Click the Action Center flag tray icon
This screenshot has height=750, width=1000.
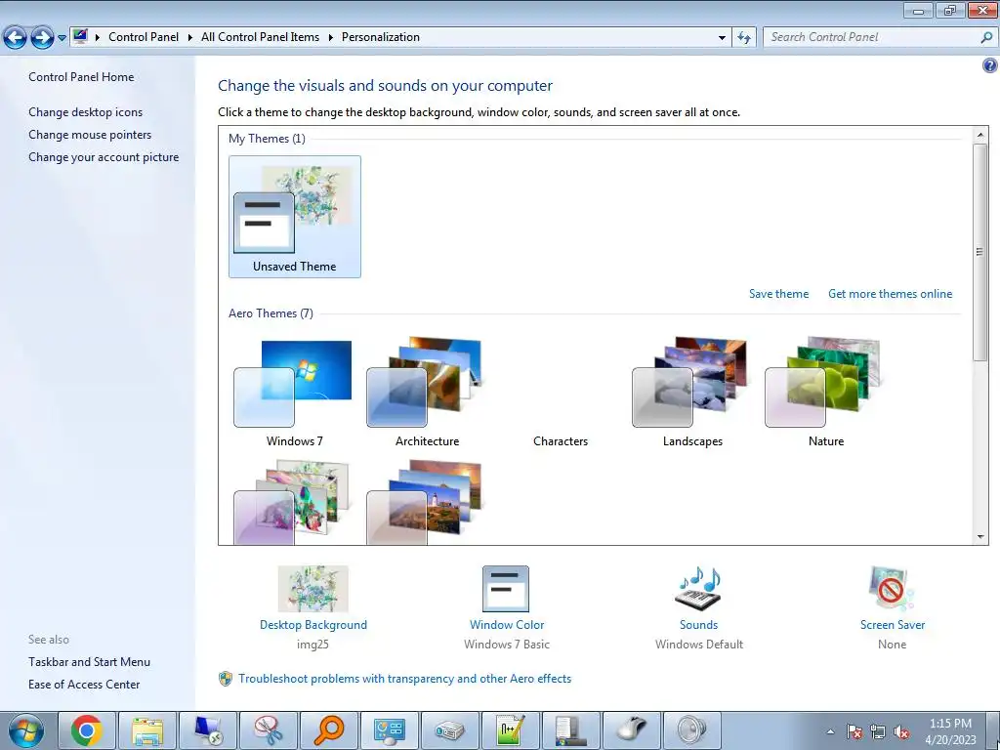coord(854,731)
